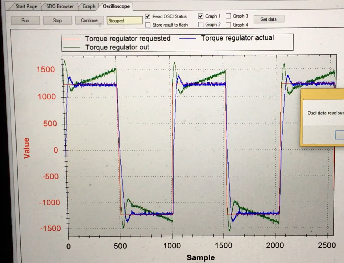
Task: Click the Get data button
Action: pos(268,20)
